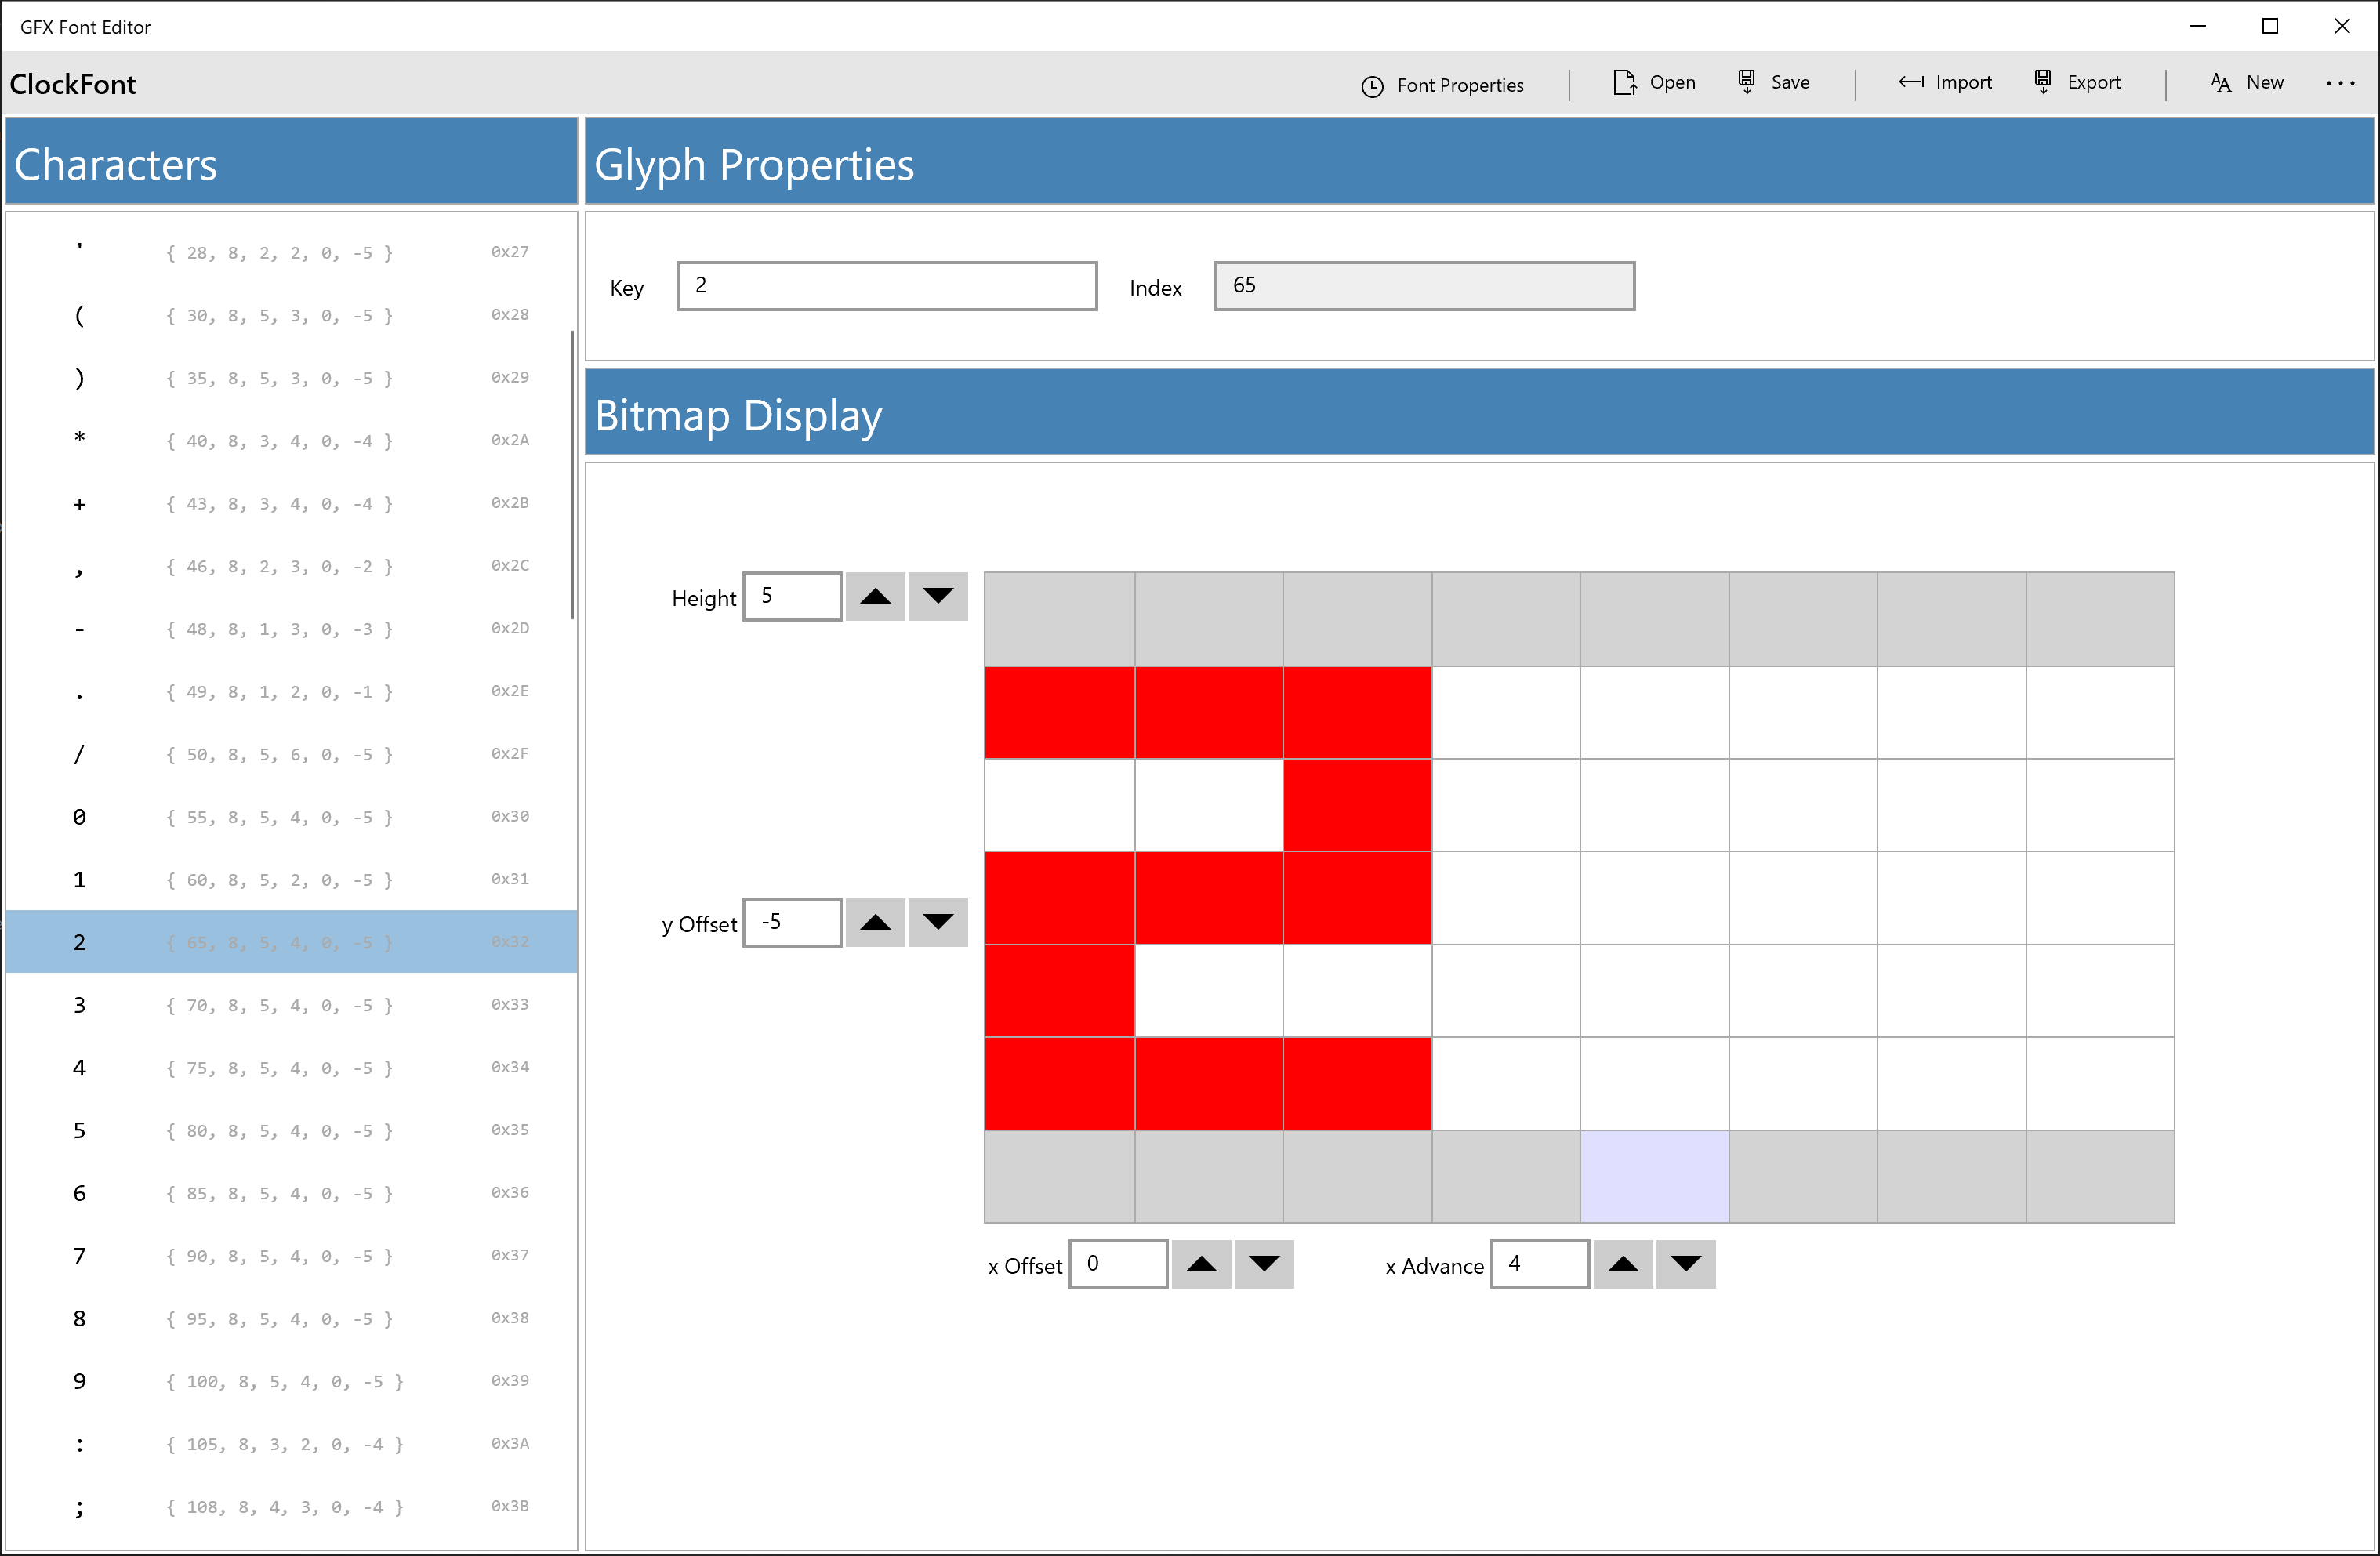Increase x Advance with up arrow
This screenshot has width=2380, height=1556.
(1622, 1264)
